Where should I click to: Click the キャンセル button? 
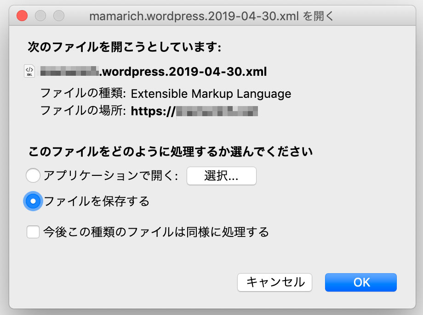[274, 282]
